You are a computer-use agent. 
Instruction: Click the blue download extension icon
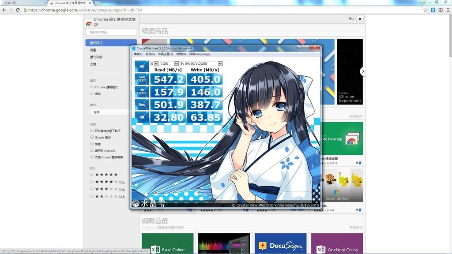coord(433,10)
